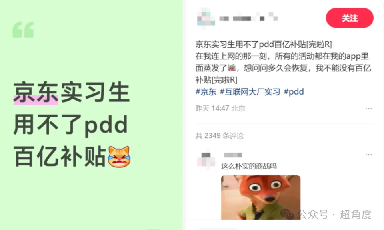Viewport: 384px width, 230px height.
Task: Open three-dot menu on the first comment
Action: point(368,155)
